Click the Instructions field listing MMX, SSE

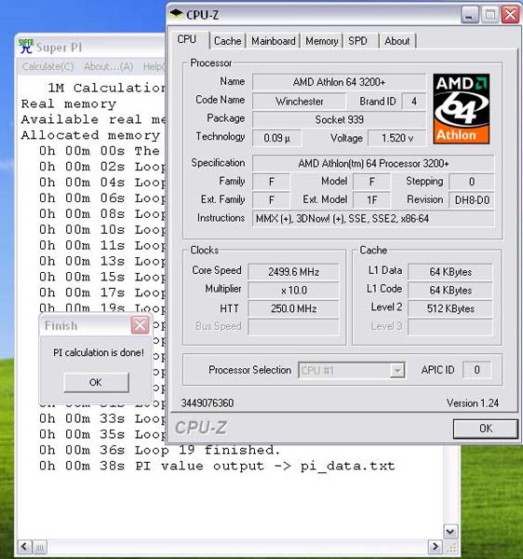click(x=373, y=219)
